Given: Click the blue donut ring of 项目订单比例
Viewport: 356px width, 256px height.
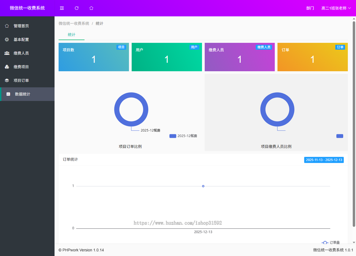Looking at the screenshot, I should [117, 110].
